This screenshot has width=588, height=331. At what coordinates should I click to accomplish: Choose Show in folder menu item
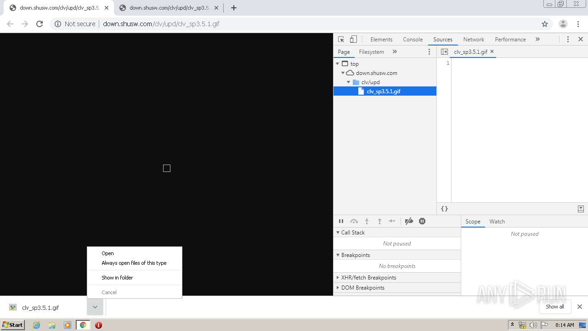pos(135,278)
